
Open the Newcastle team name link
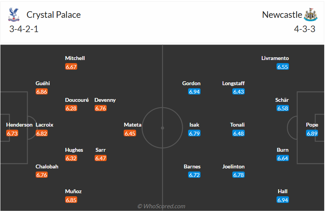point(282,15)
